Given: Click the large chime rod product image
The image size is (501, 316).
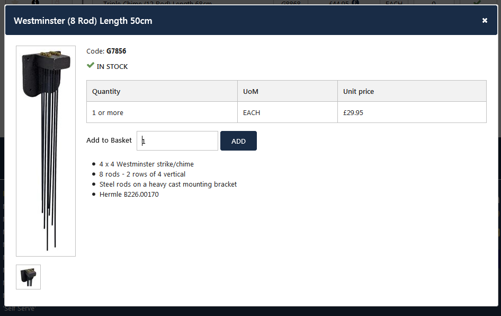Looking at the screenshot, I should [x=46, y=151].
